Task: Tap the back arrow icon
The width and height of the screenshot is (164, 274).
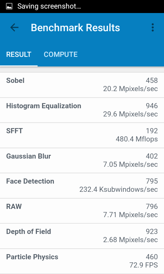Action: click(x=14, y=28)
